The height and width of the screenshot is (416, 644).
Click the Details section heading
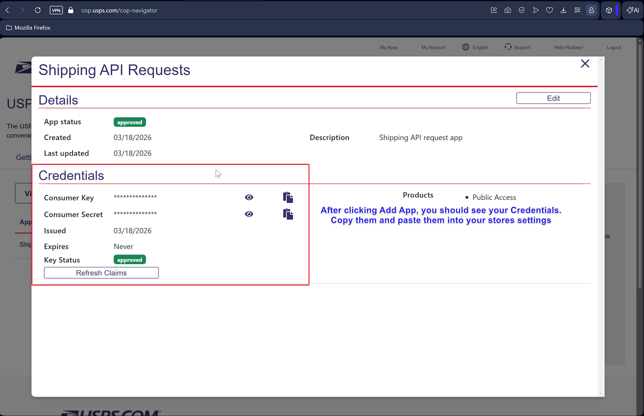pos(58,100)
